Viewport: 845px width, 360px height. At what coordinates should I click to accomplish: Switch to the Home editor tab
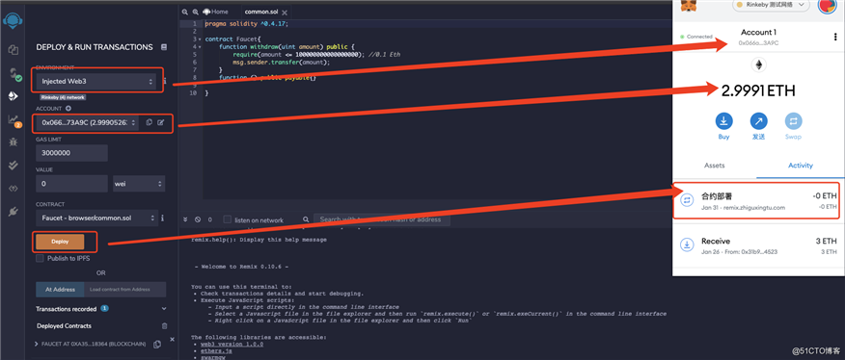pos(215,12)
